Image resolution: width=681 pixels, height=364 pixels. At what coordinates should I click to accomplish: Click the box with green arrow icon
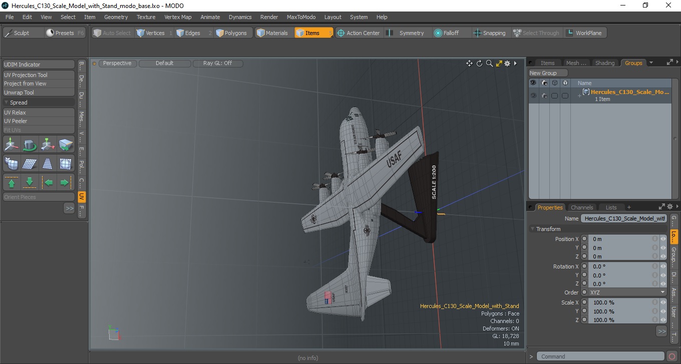[x=66, y=144]
